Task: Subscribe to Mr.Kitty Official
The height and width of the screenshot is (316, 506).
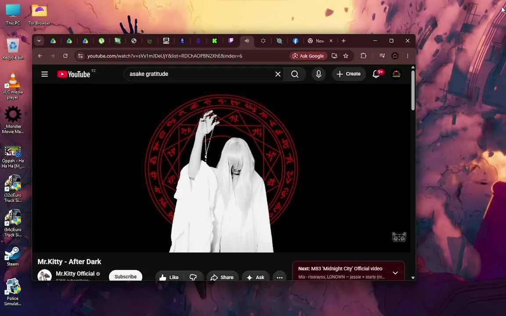Action: point(126,276)
